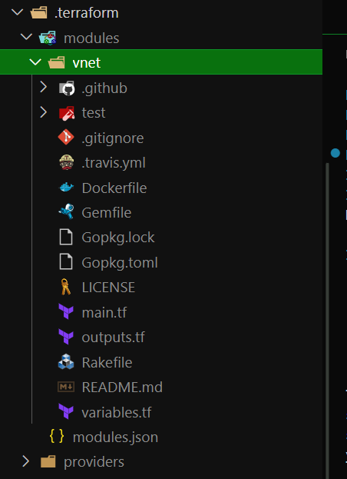Expand the providers folder chevron
The height and width of the screenshot is (479, 347).
coord(26,461)
